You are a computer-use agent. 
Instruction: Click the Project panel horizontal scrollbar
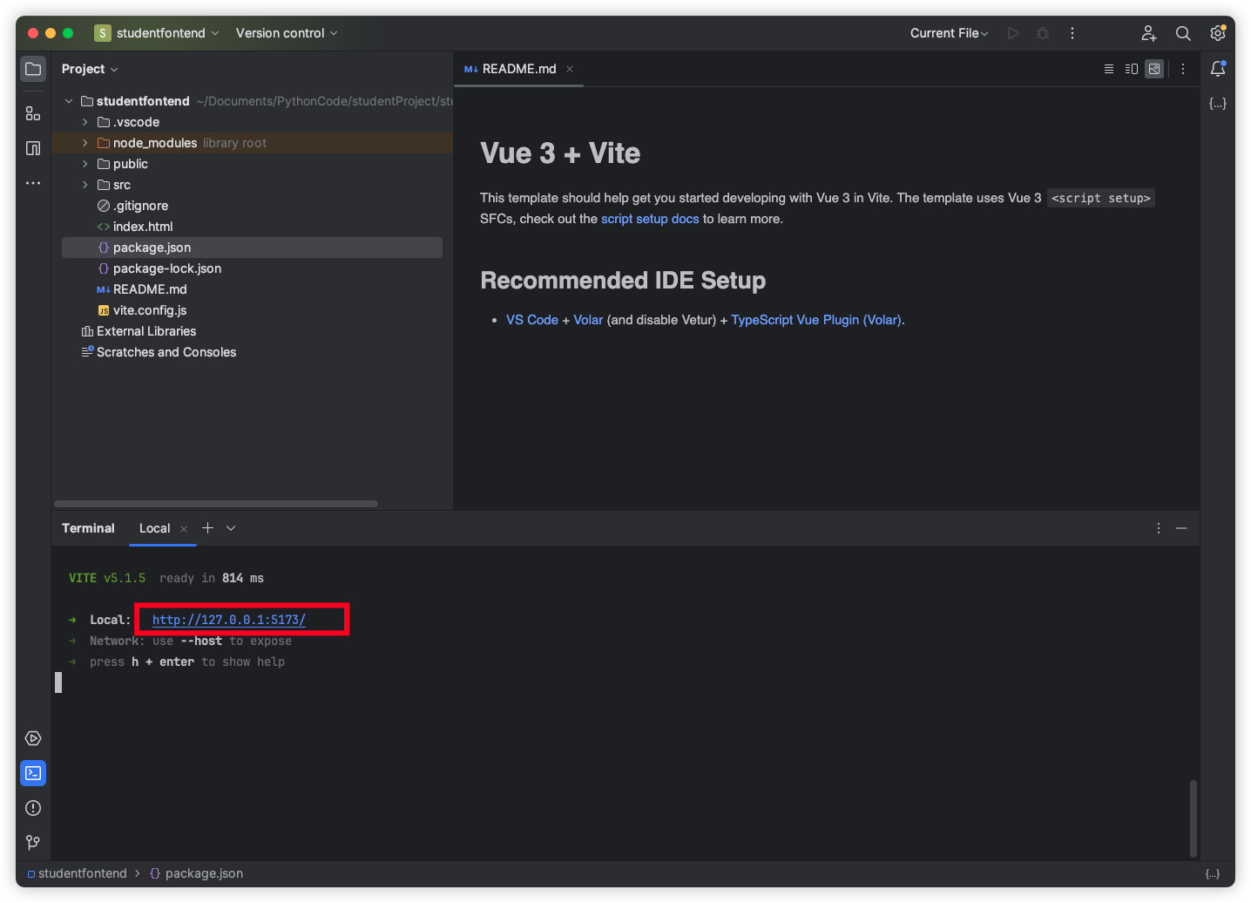coord(216,504)
